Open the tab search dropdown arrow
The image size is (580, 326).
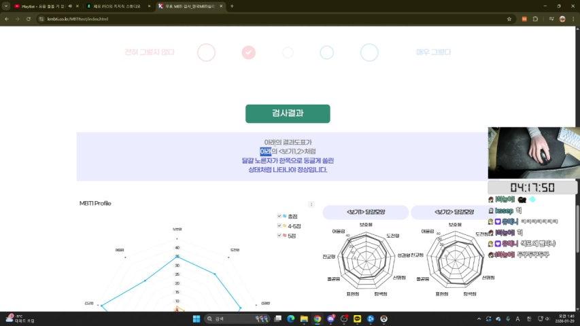(x=6, y=6)
